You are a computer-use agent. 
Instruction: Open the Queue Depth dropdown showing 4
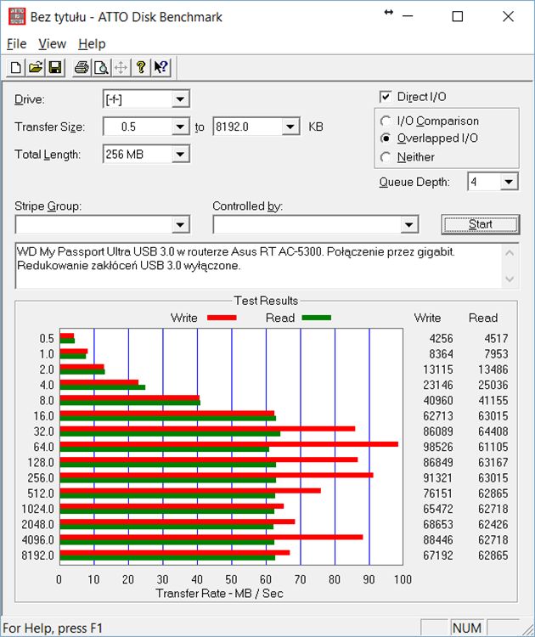509,182
